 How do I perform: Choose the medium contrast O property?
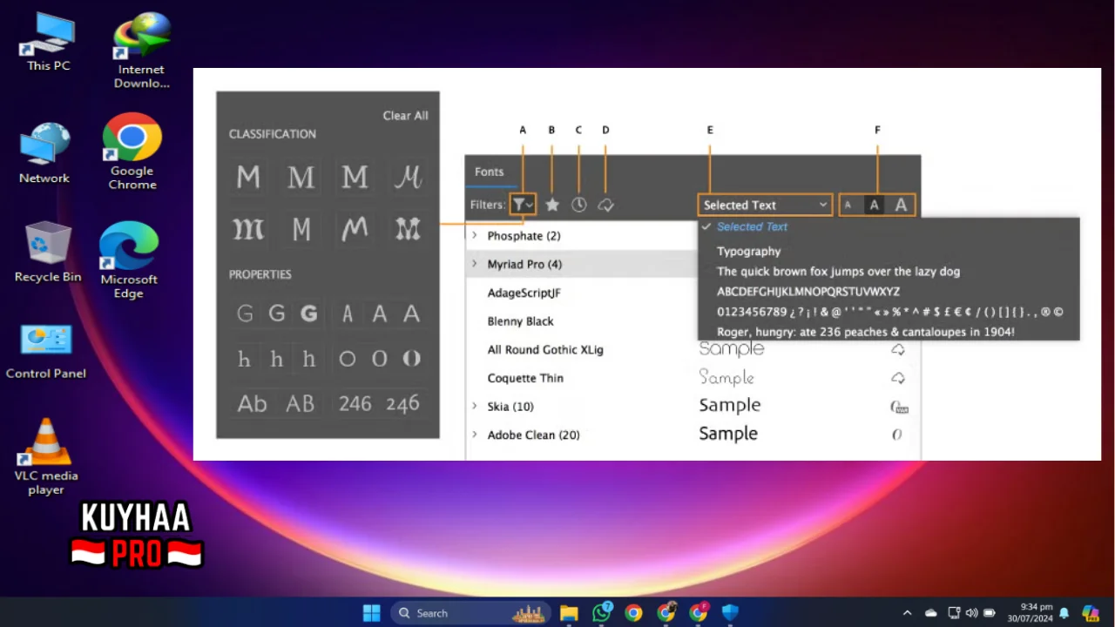click(x=379, y=359)
